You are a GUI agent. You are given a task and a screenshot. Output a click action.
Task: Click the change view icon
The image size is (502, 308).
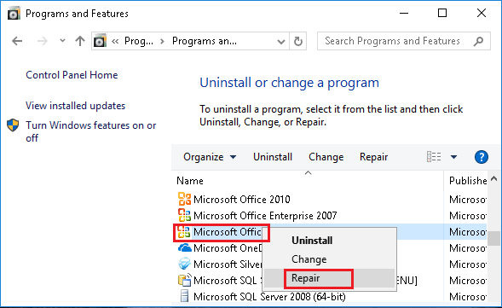click(x=434, y=157)
